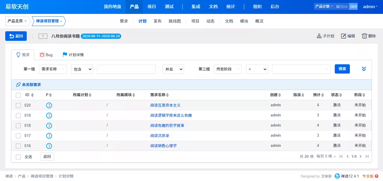Screen dimensions: 383x181
Task: Expand the 每页 5 项 page size selector
Action: click(x=326, y=156)
